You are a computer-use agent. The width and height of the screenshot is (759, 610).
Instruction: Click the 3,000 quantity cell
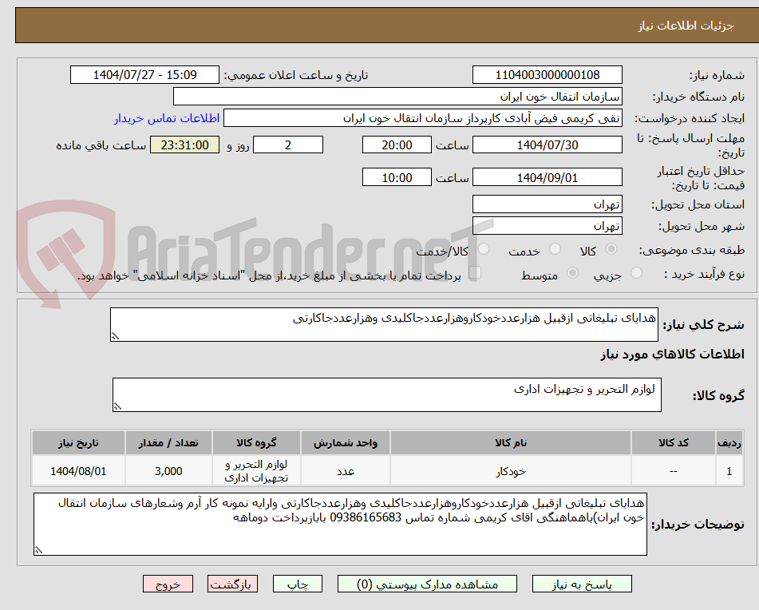168,471
